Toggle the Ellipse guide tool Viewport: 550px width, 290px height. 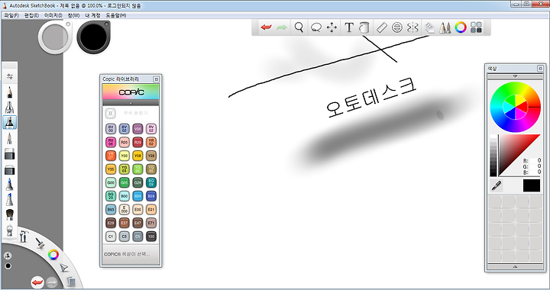tap(396, 27)
